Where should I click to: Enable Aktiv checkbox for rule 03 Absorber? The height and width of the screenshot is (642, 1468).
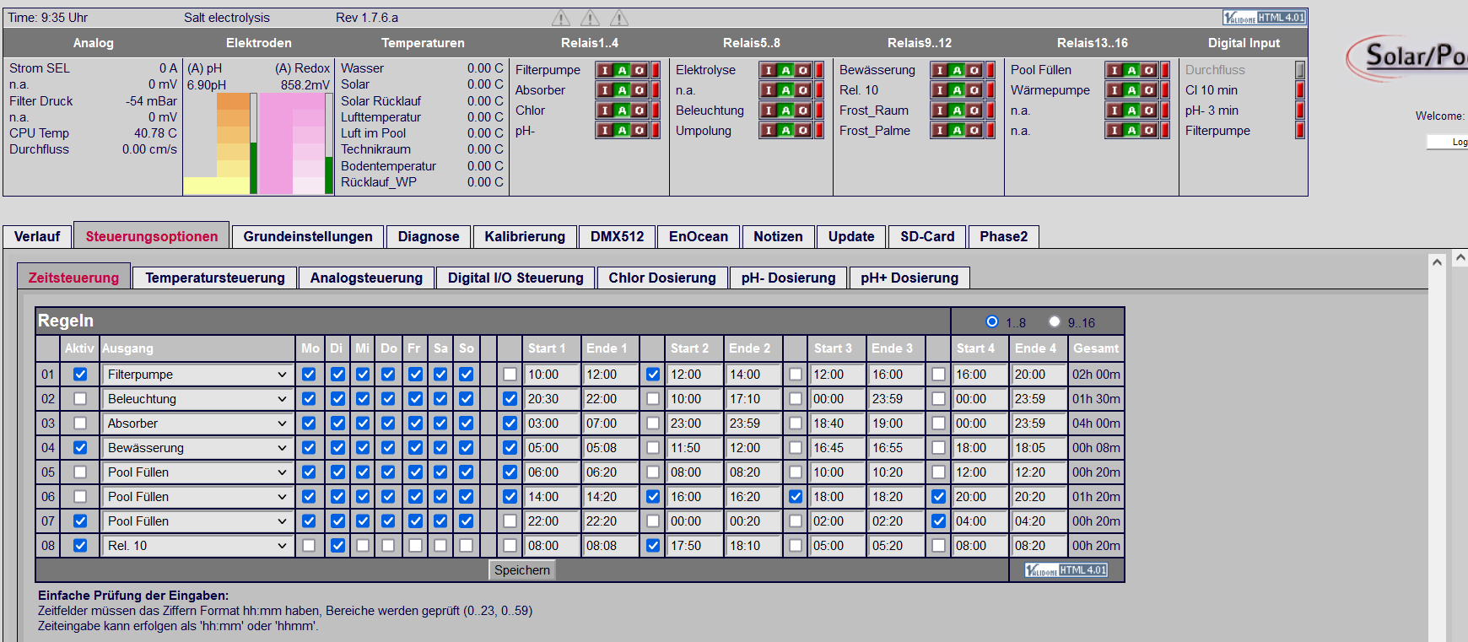click(80, 424)
